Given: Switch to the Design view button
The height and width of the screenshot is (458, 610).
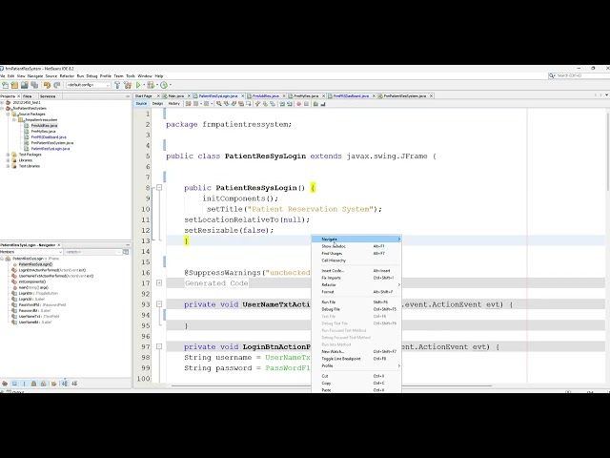Looking at the screenshot, I should click(157, 104).
